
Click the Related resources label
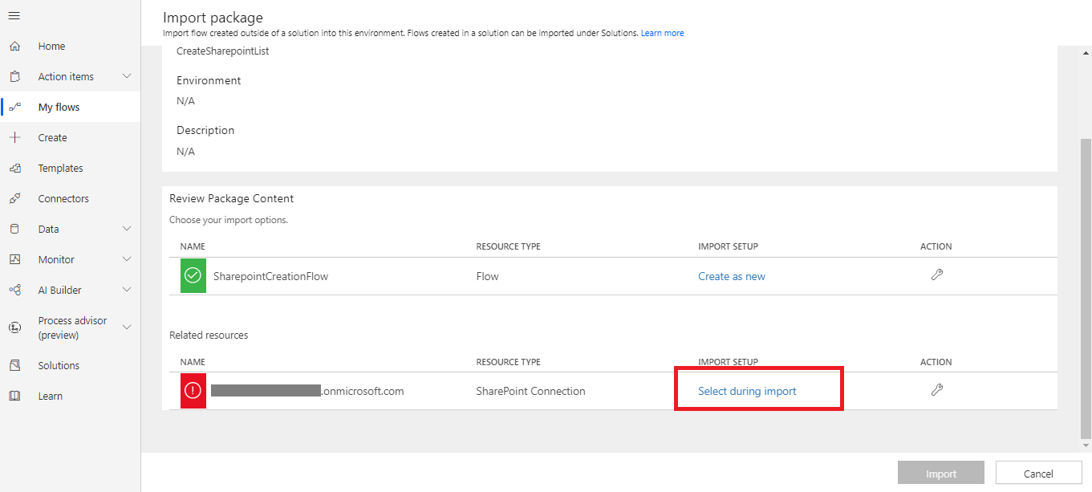[209, 335]
